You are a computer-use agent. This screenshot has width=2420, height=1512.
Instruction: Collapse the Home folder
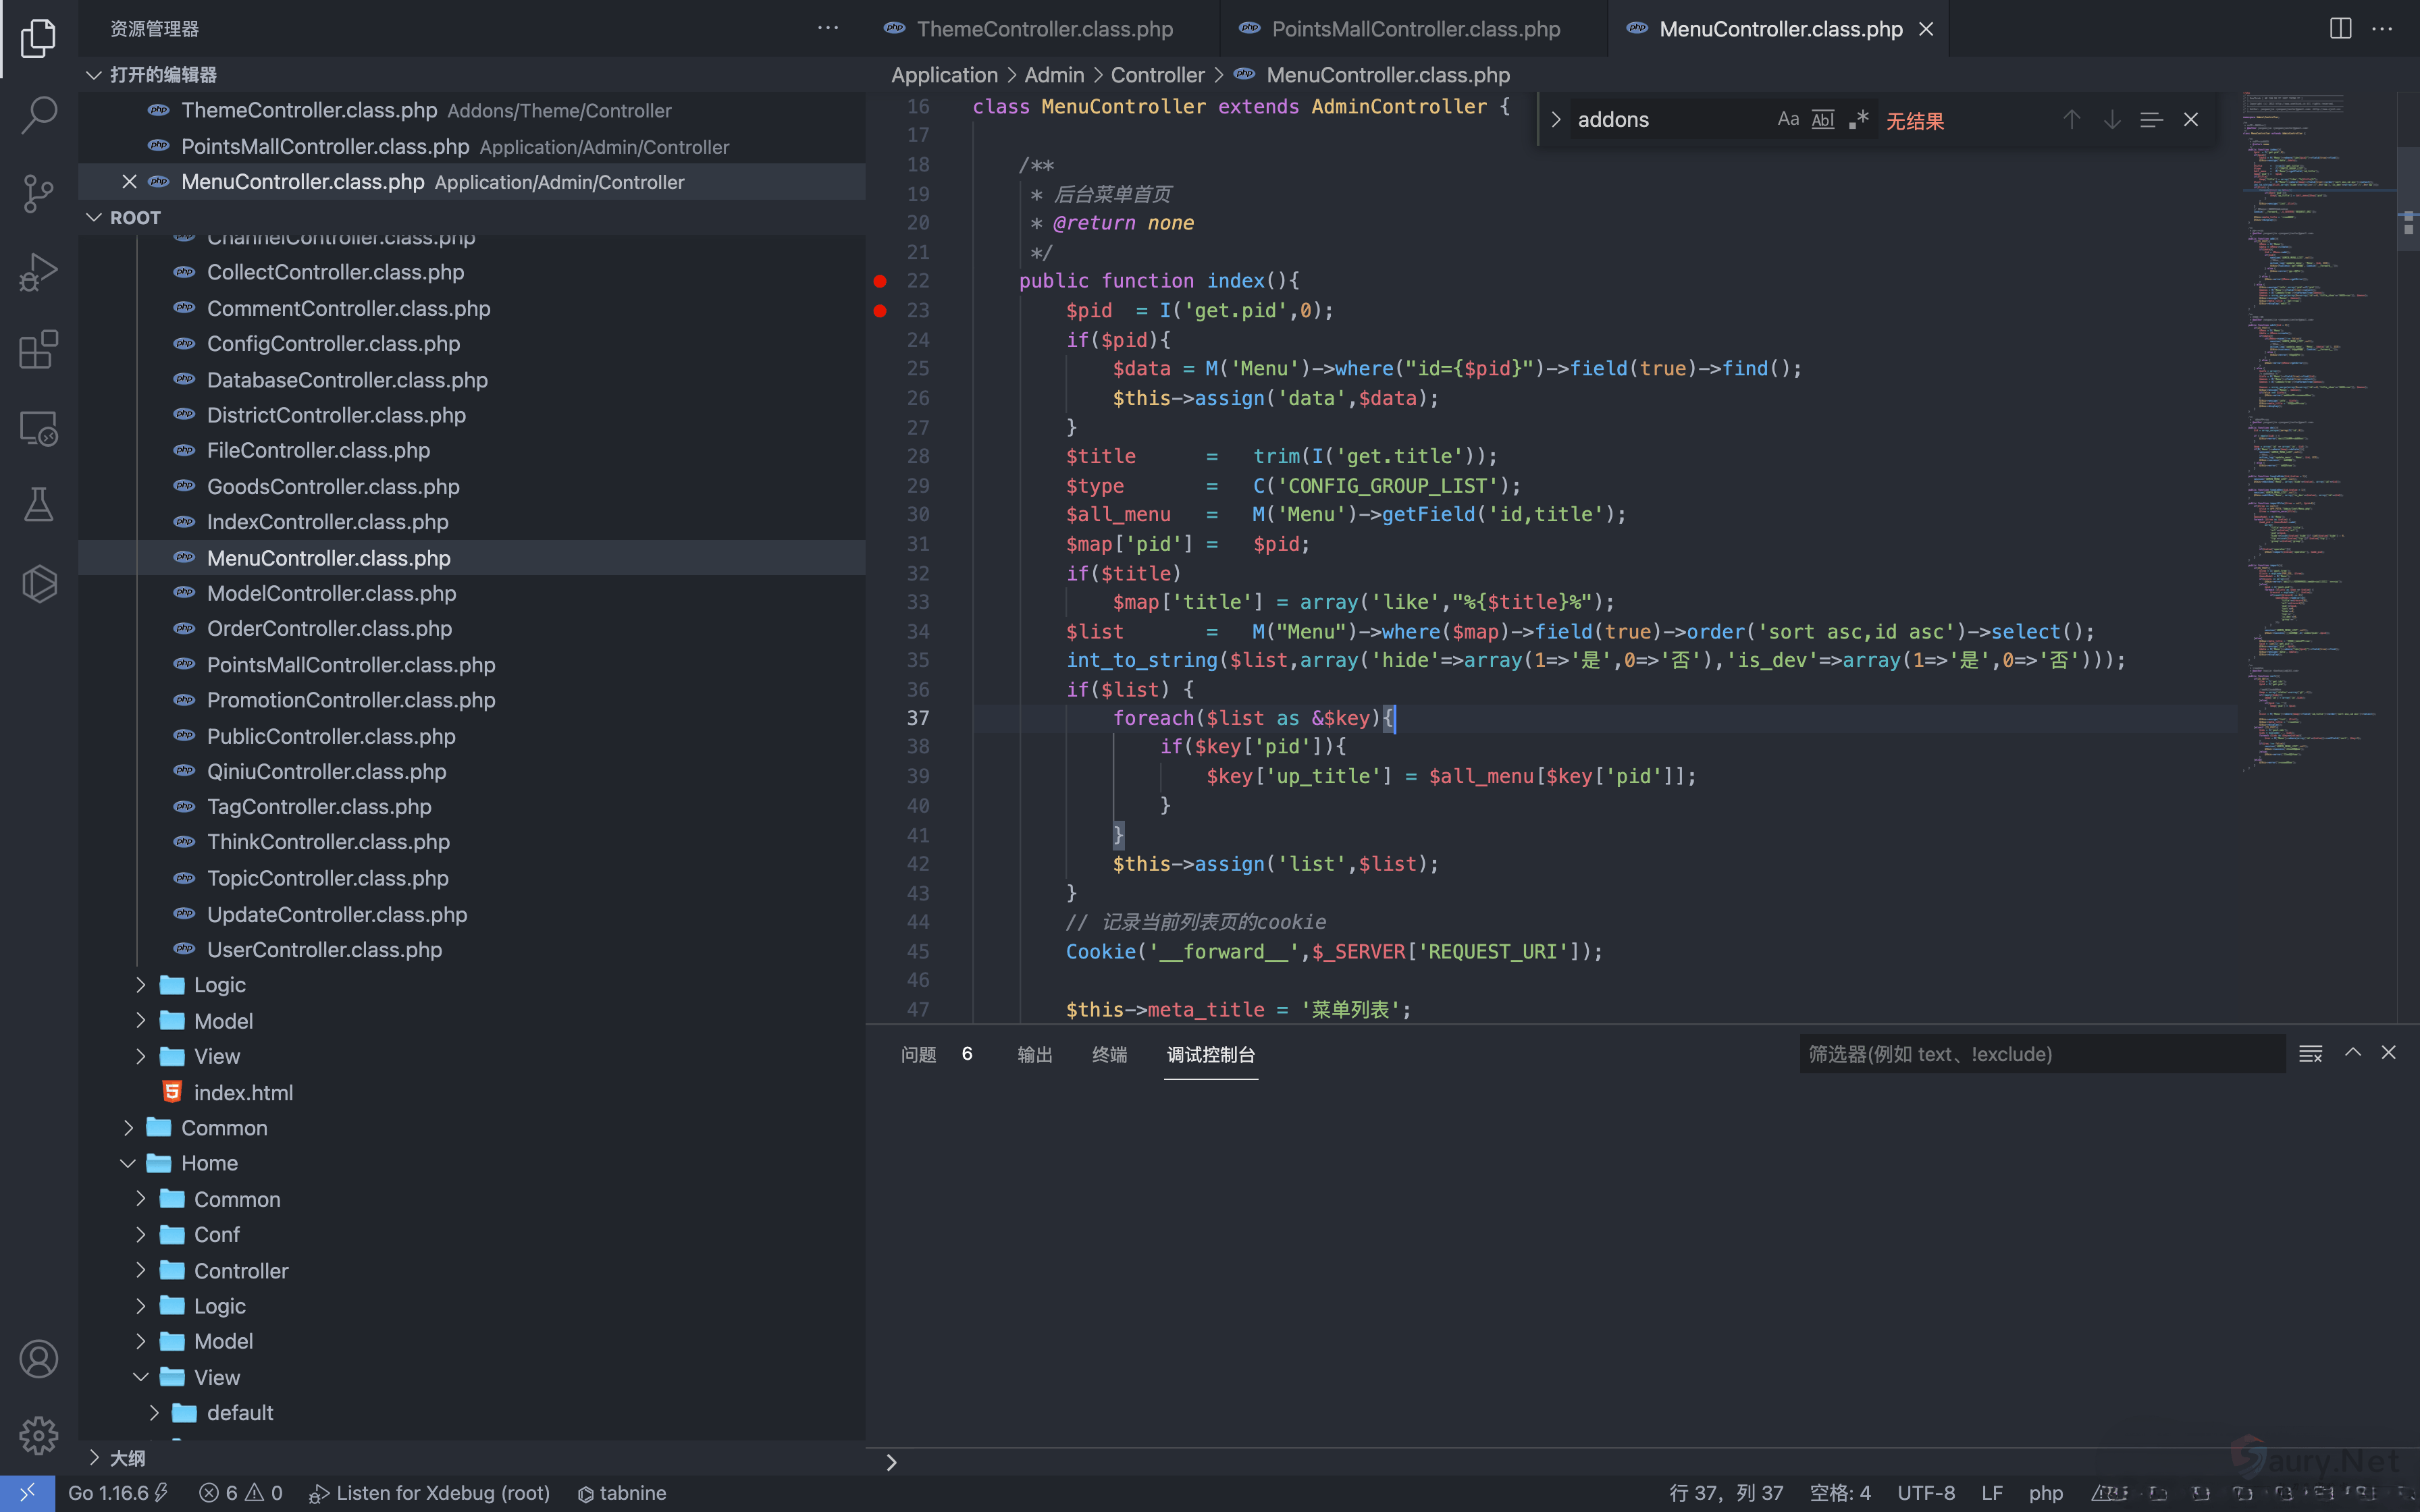click(x=209, y=1163)
